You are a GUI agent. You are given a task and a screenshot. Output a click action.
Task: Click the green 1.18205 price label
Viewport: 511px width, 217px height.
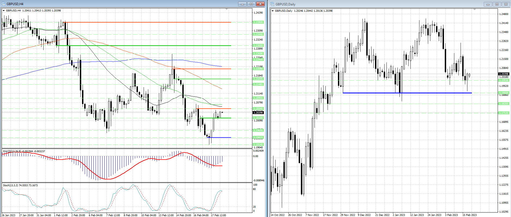504,104
